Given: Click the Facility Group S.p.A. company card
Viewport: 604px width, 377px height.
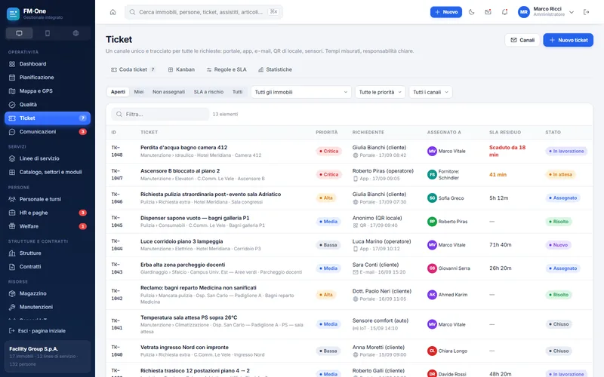Looking at the screenshot, I should (x=48, y=356).
